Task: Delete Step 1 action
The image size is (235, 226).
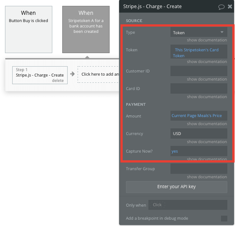Action: coord(58,81)
